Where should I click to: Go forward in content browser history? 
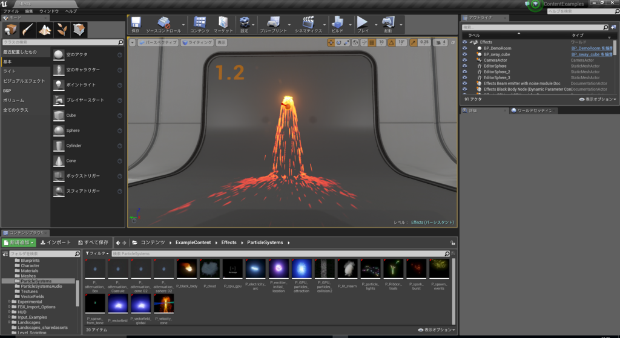(124, 242)
